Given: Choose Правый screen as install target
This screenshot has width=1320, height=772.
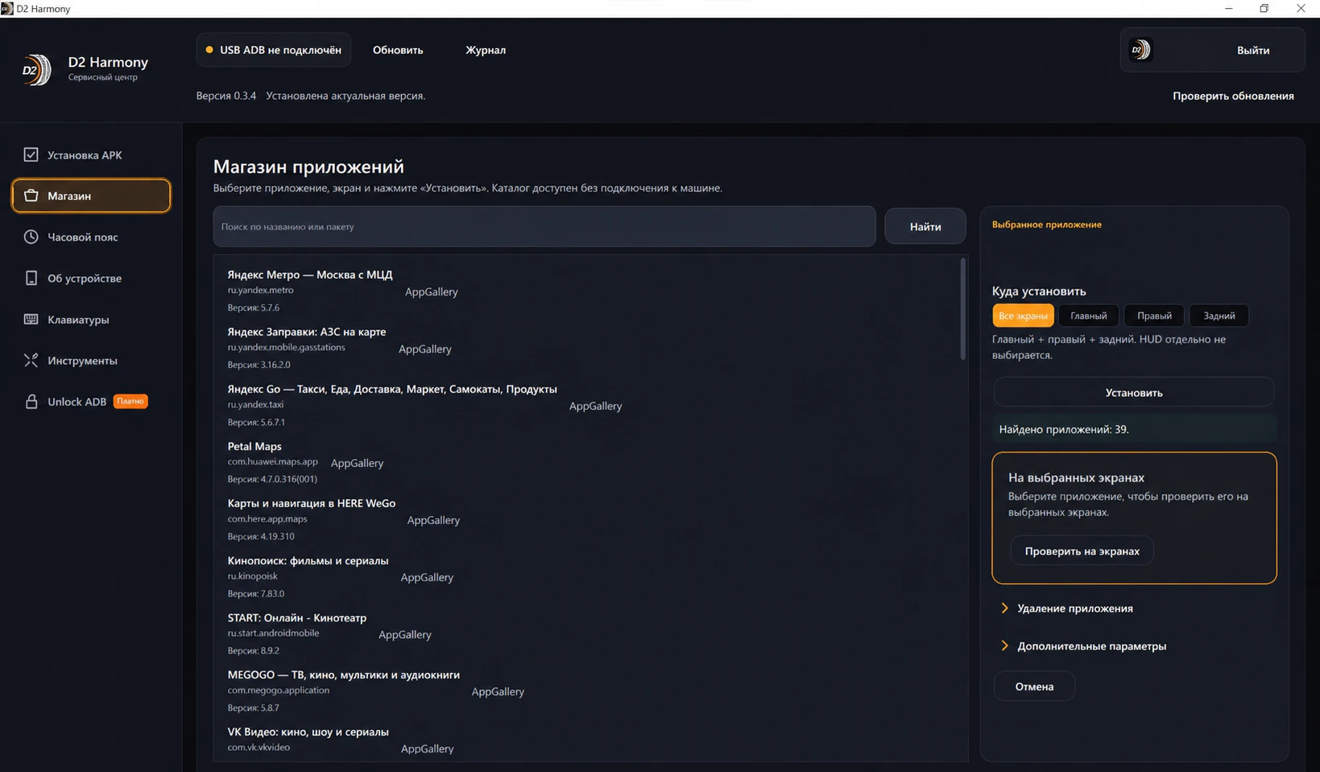Looking at the screenshot, I should tap(1154, 316).
